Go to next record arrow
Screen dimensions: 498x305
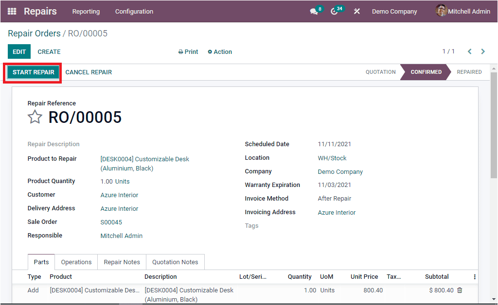483,51
